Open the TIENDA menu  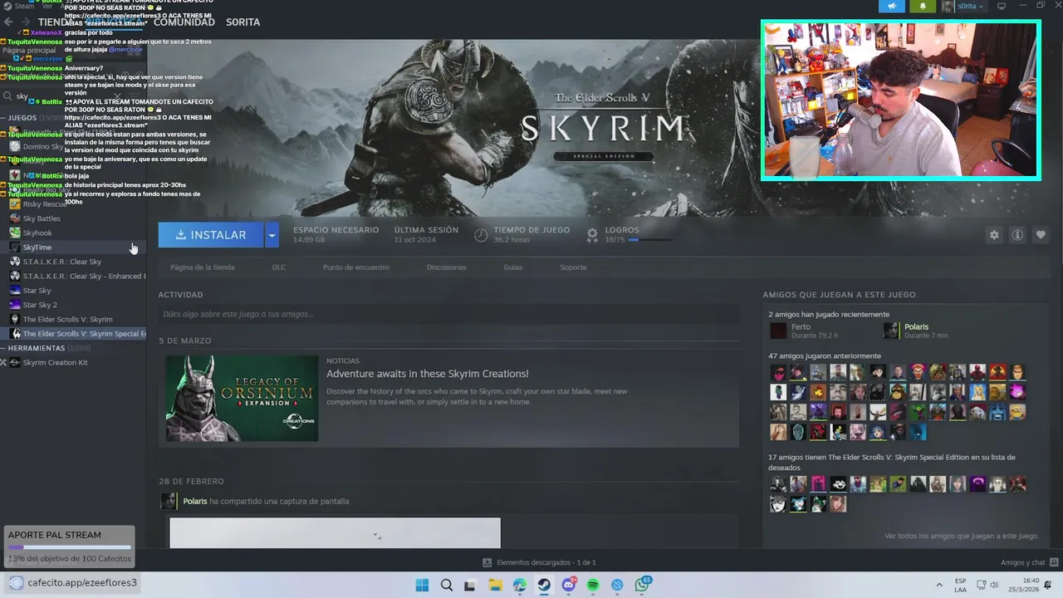tap(56, 22)
